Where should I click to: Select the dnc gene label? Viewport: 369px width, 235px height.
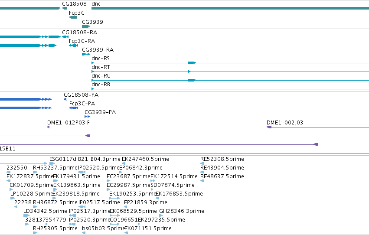pos(96,4)
